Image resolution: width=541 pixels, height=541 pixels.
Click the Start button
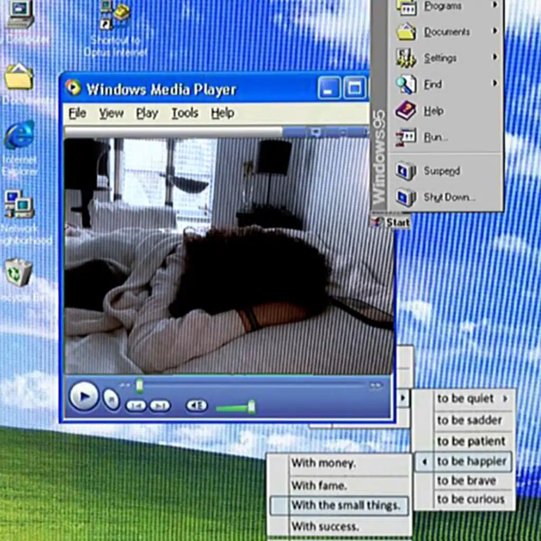[391, 222]
